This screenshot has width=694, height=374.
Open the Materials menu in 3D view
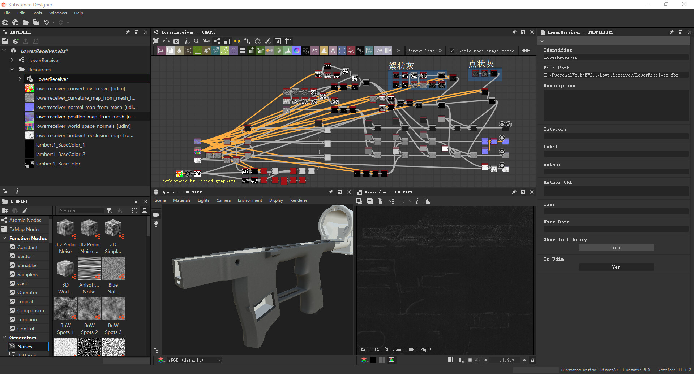(182, 200)
